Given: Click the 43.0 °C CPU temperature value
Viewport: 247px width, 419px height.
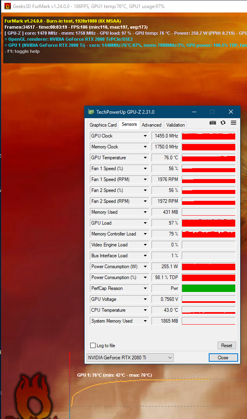Looking at the screenshot, I should coord(166,310).
